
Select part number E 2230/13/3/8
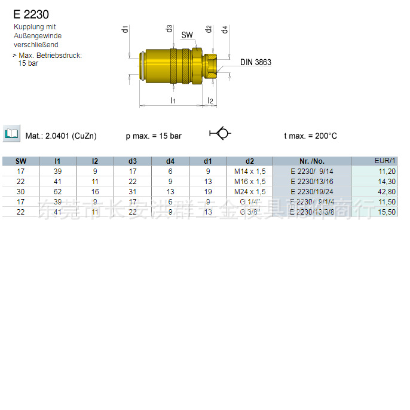312,212
